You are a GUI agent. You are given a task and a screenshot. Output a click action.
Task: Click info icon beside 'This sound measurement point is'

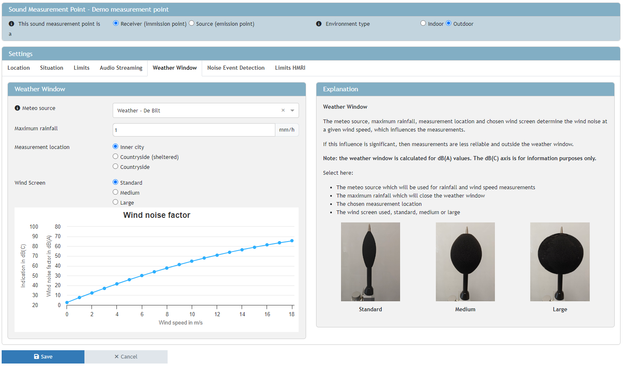tap(11, 24)
